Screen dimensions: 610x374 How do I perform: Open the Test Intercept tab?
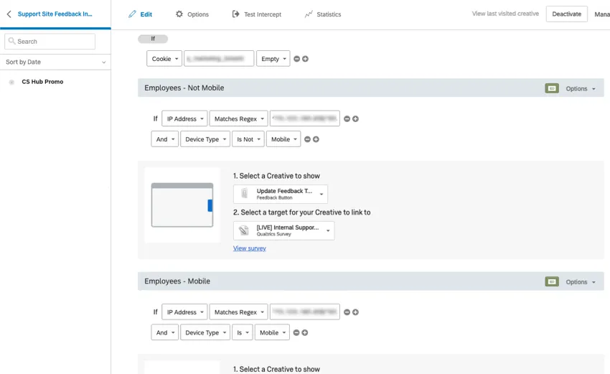257,14
